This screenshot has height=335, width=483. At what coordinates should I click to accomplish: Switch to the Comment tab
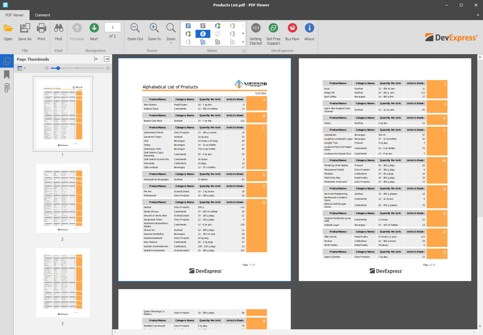[43, 15]
